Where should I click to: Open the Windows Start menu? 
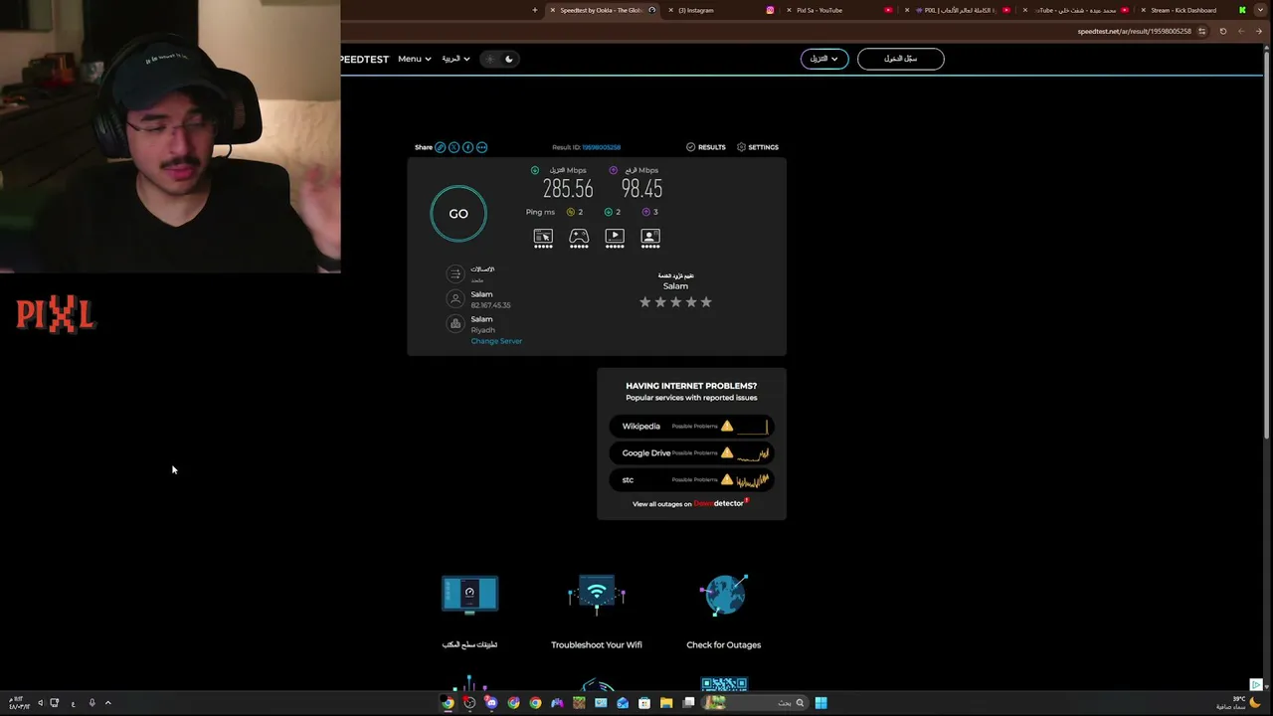pyautogui.click(x=820, y=703)
